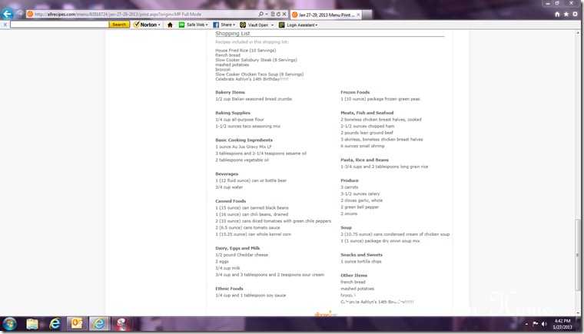Click the Action Center flag icon
Screen dimensions: 584x334
(x=536, y=324)
